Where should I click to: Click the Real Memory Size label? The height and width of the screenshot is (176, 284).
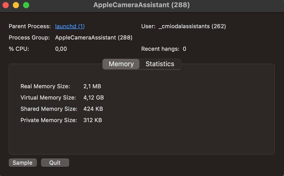point(45,86)
